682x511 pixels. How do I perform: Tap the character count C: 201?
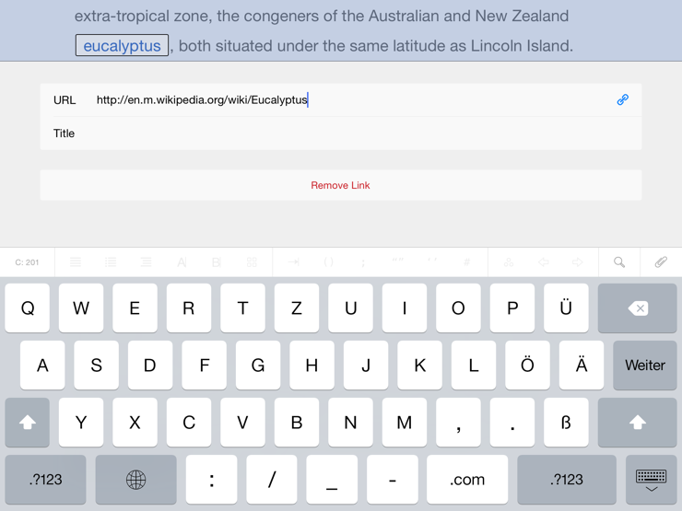pos(27,262)
